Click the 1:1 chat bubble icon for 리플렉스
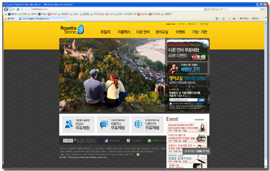270x171 pixels. 104,125
